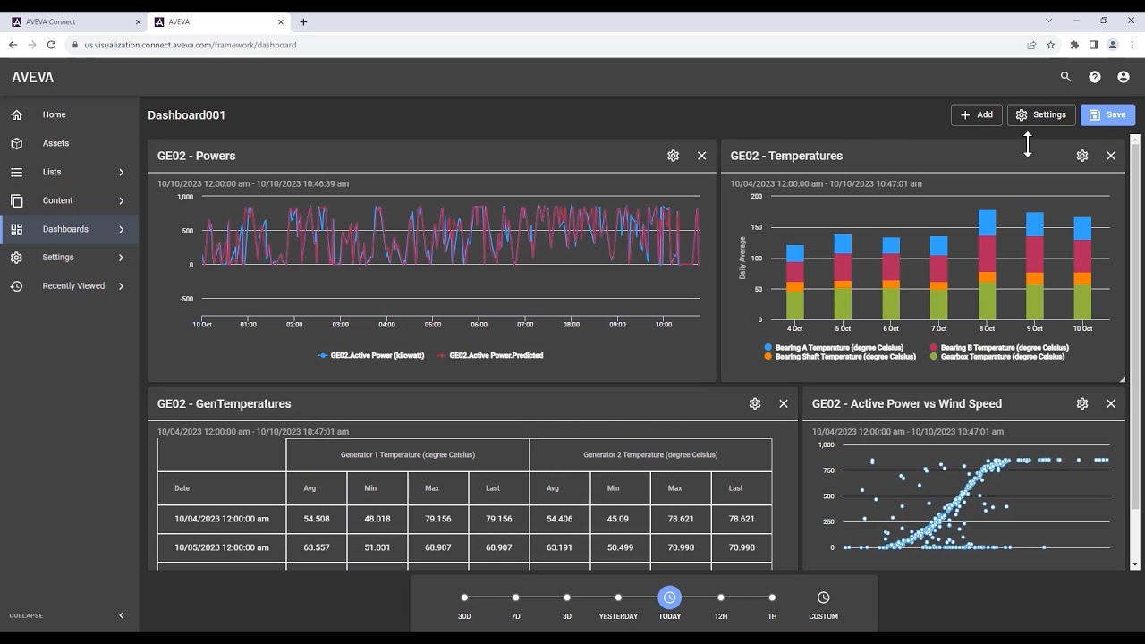
Task: Set time range to YESTERDAY
Action: [618, 597]
